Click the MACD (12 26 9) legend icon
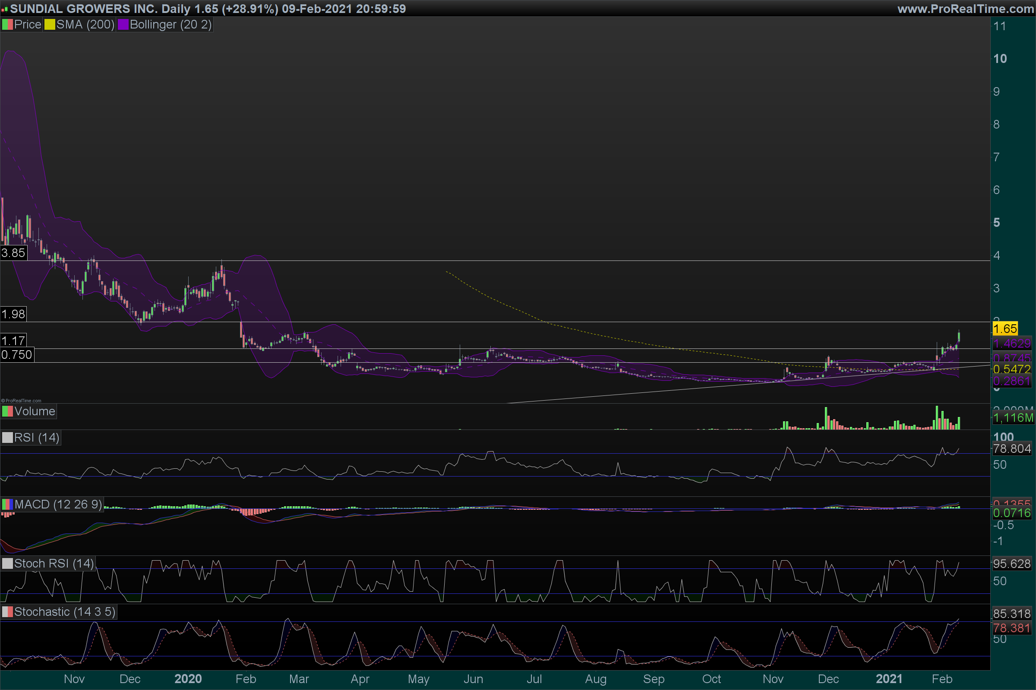Screen dimensions: 1036x690 pos(7,504)
